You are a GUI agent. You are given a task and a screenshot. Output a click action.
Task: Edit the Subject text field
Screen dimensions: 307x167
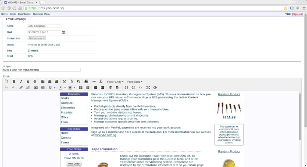click(41, 70)
